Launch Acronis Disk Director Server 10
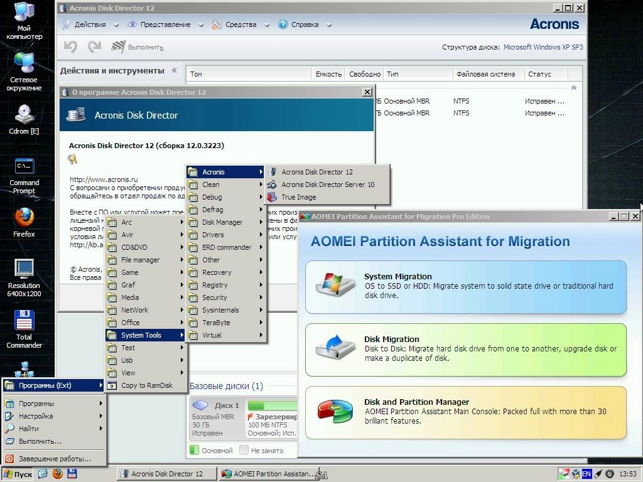The image size is (643, 482). coord(327,185)
